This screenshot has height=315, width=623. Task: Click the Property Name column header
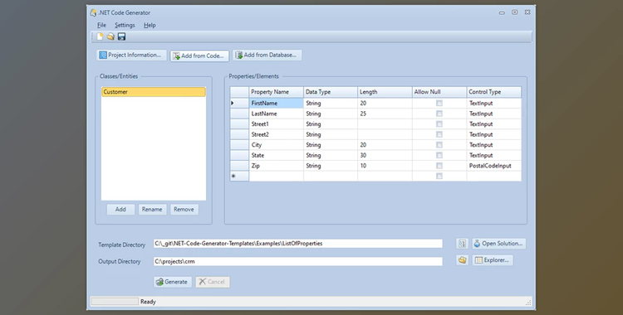(276, 92)
